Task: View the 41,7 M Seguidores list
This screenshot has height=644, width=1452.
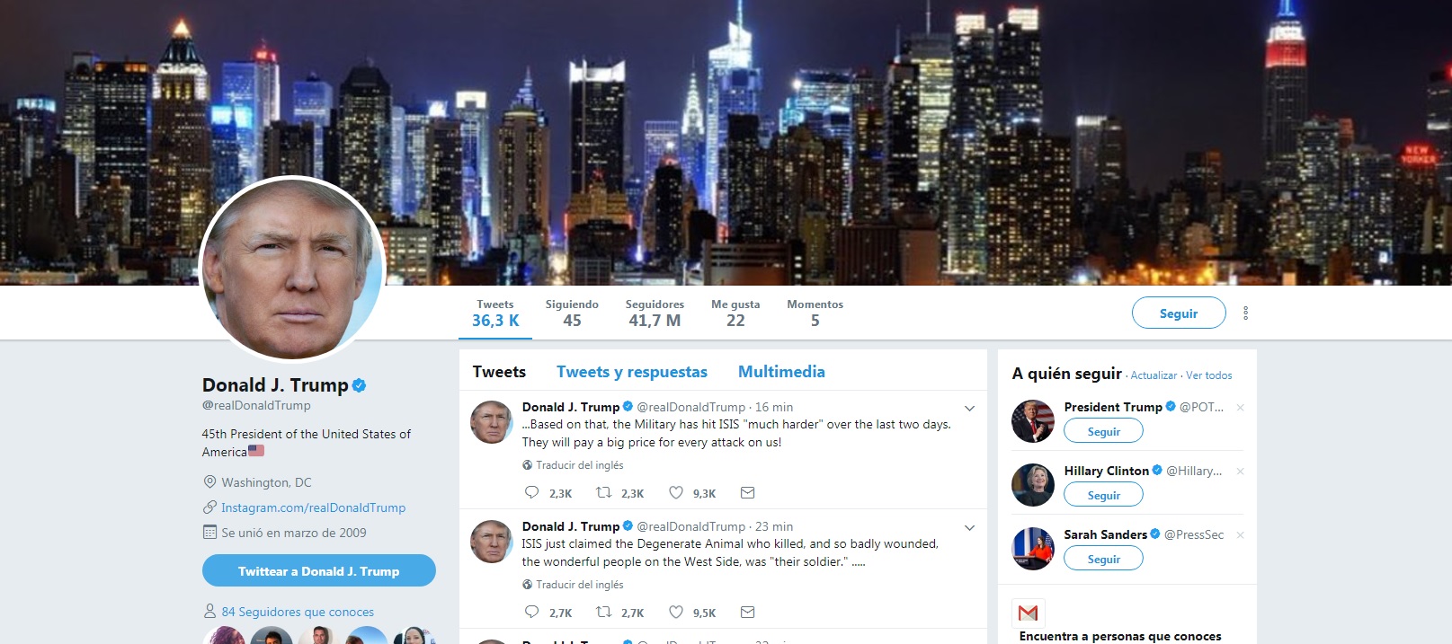Action: pos(655,313)
